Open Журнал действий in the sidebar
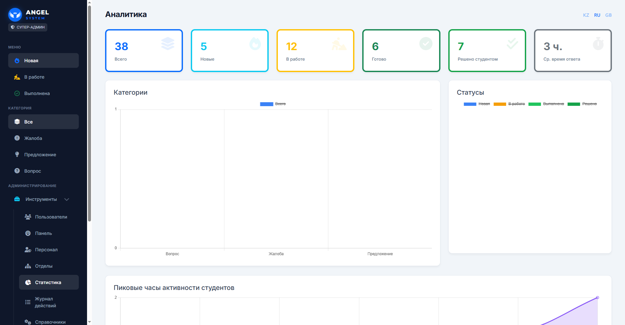625x325 pixels. (x=45, y=302)
